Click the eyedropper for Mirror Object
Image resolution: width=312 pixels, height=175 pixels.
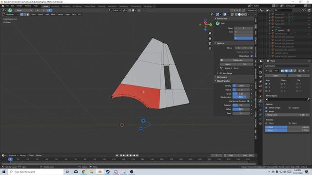tap(308, 99)
